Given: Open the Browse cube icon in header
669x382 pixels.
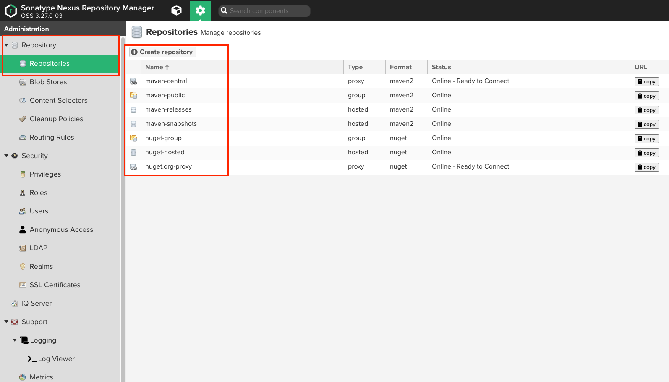Looking at the screenshot, I should [x=177, y=10].
